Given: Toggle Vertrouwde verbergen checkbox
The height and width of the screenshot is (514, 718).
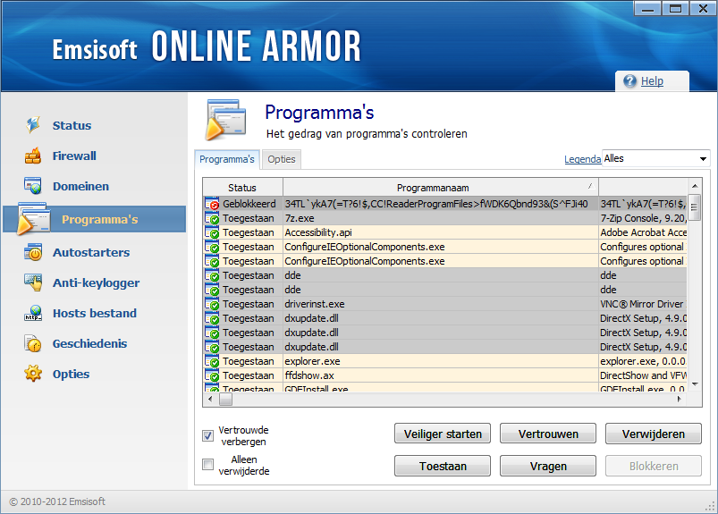Looking at the screenshot, I should pyautogui.click(x=208, y=435).
